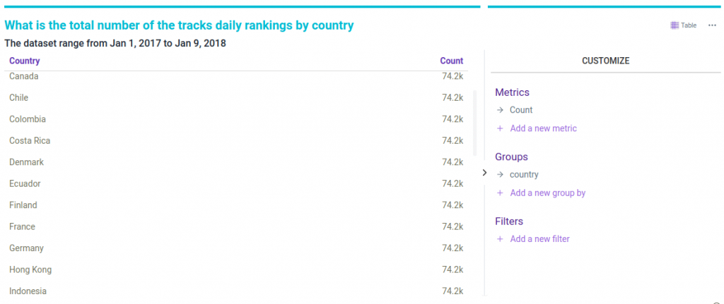This screenshot has height=304, width=724.
Task: Select the Germany row
Action: [x=26, y=248]
